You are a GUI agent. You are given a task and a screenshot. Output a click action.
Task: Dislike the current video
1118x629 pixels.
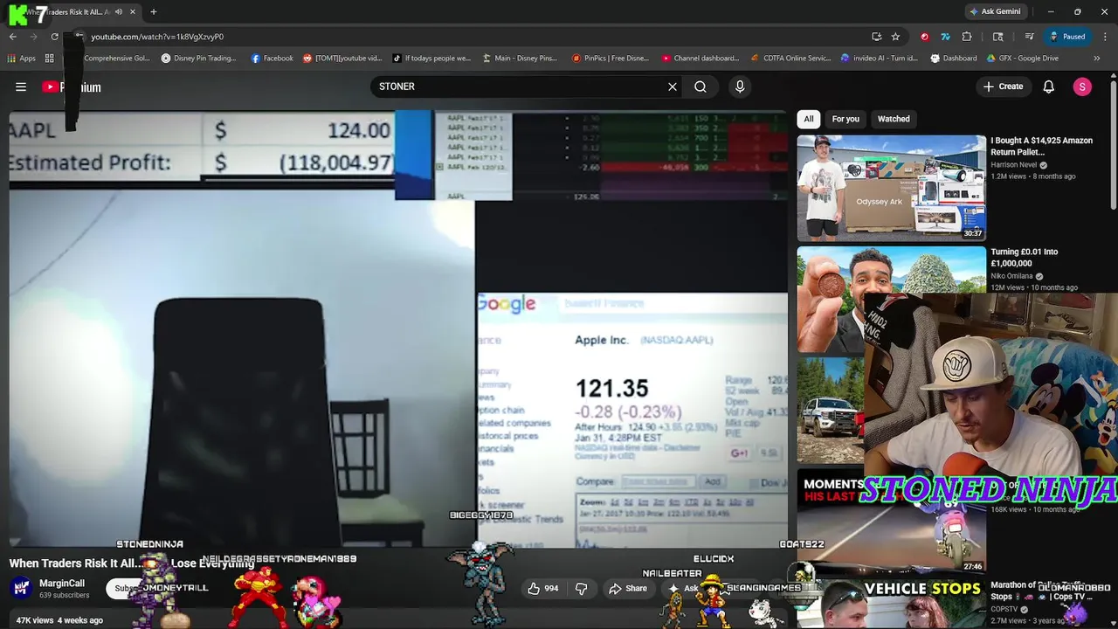pos(582,589)
